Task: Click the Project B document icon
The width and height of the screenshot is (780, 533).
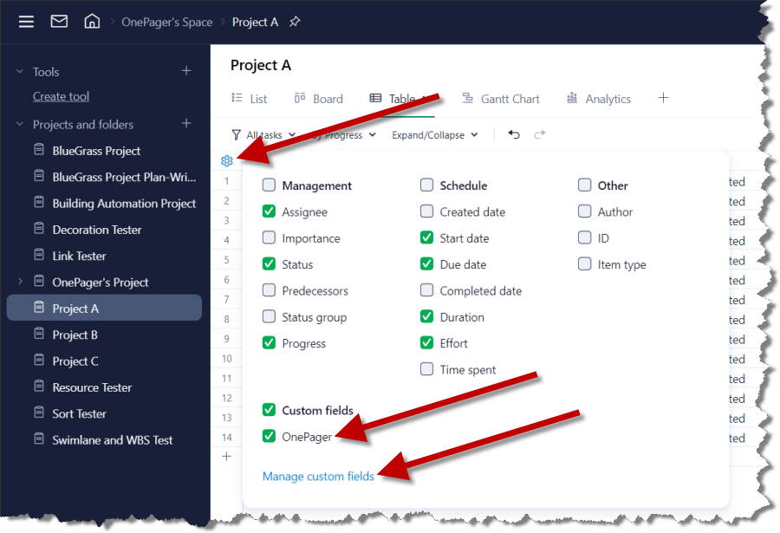Action: click(39, 334)
